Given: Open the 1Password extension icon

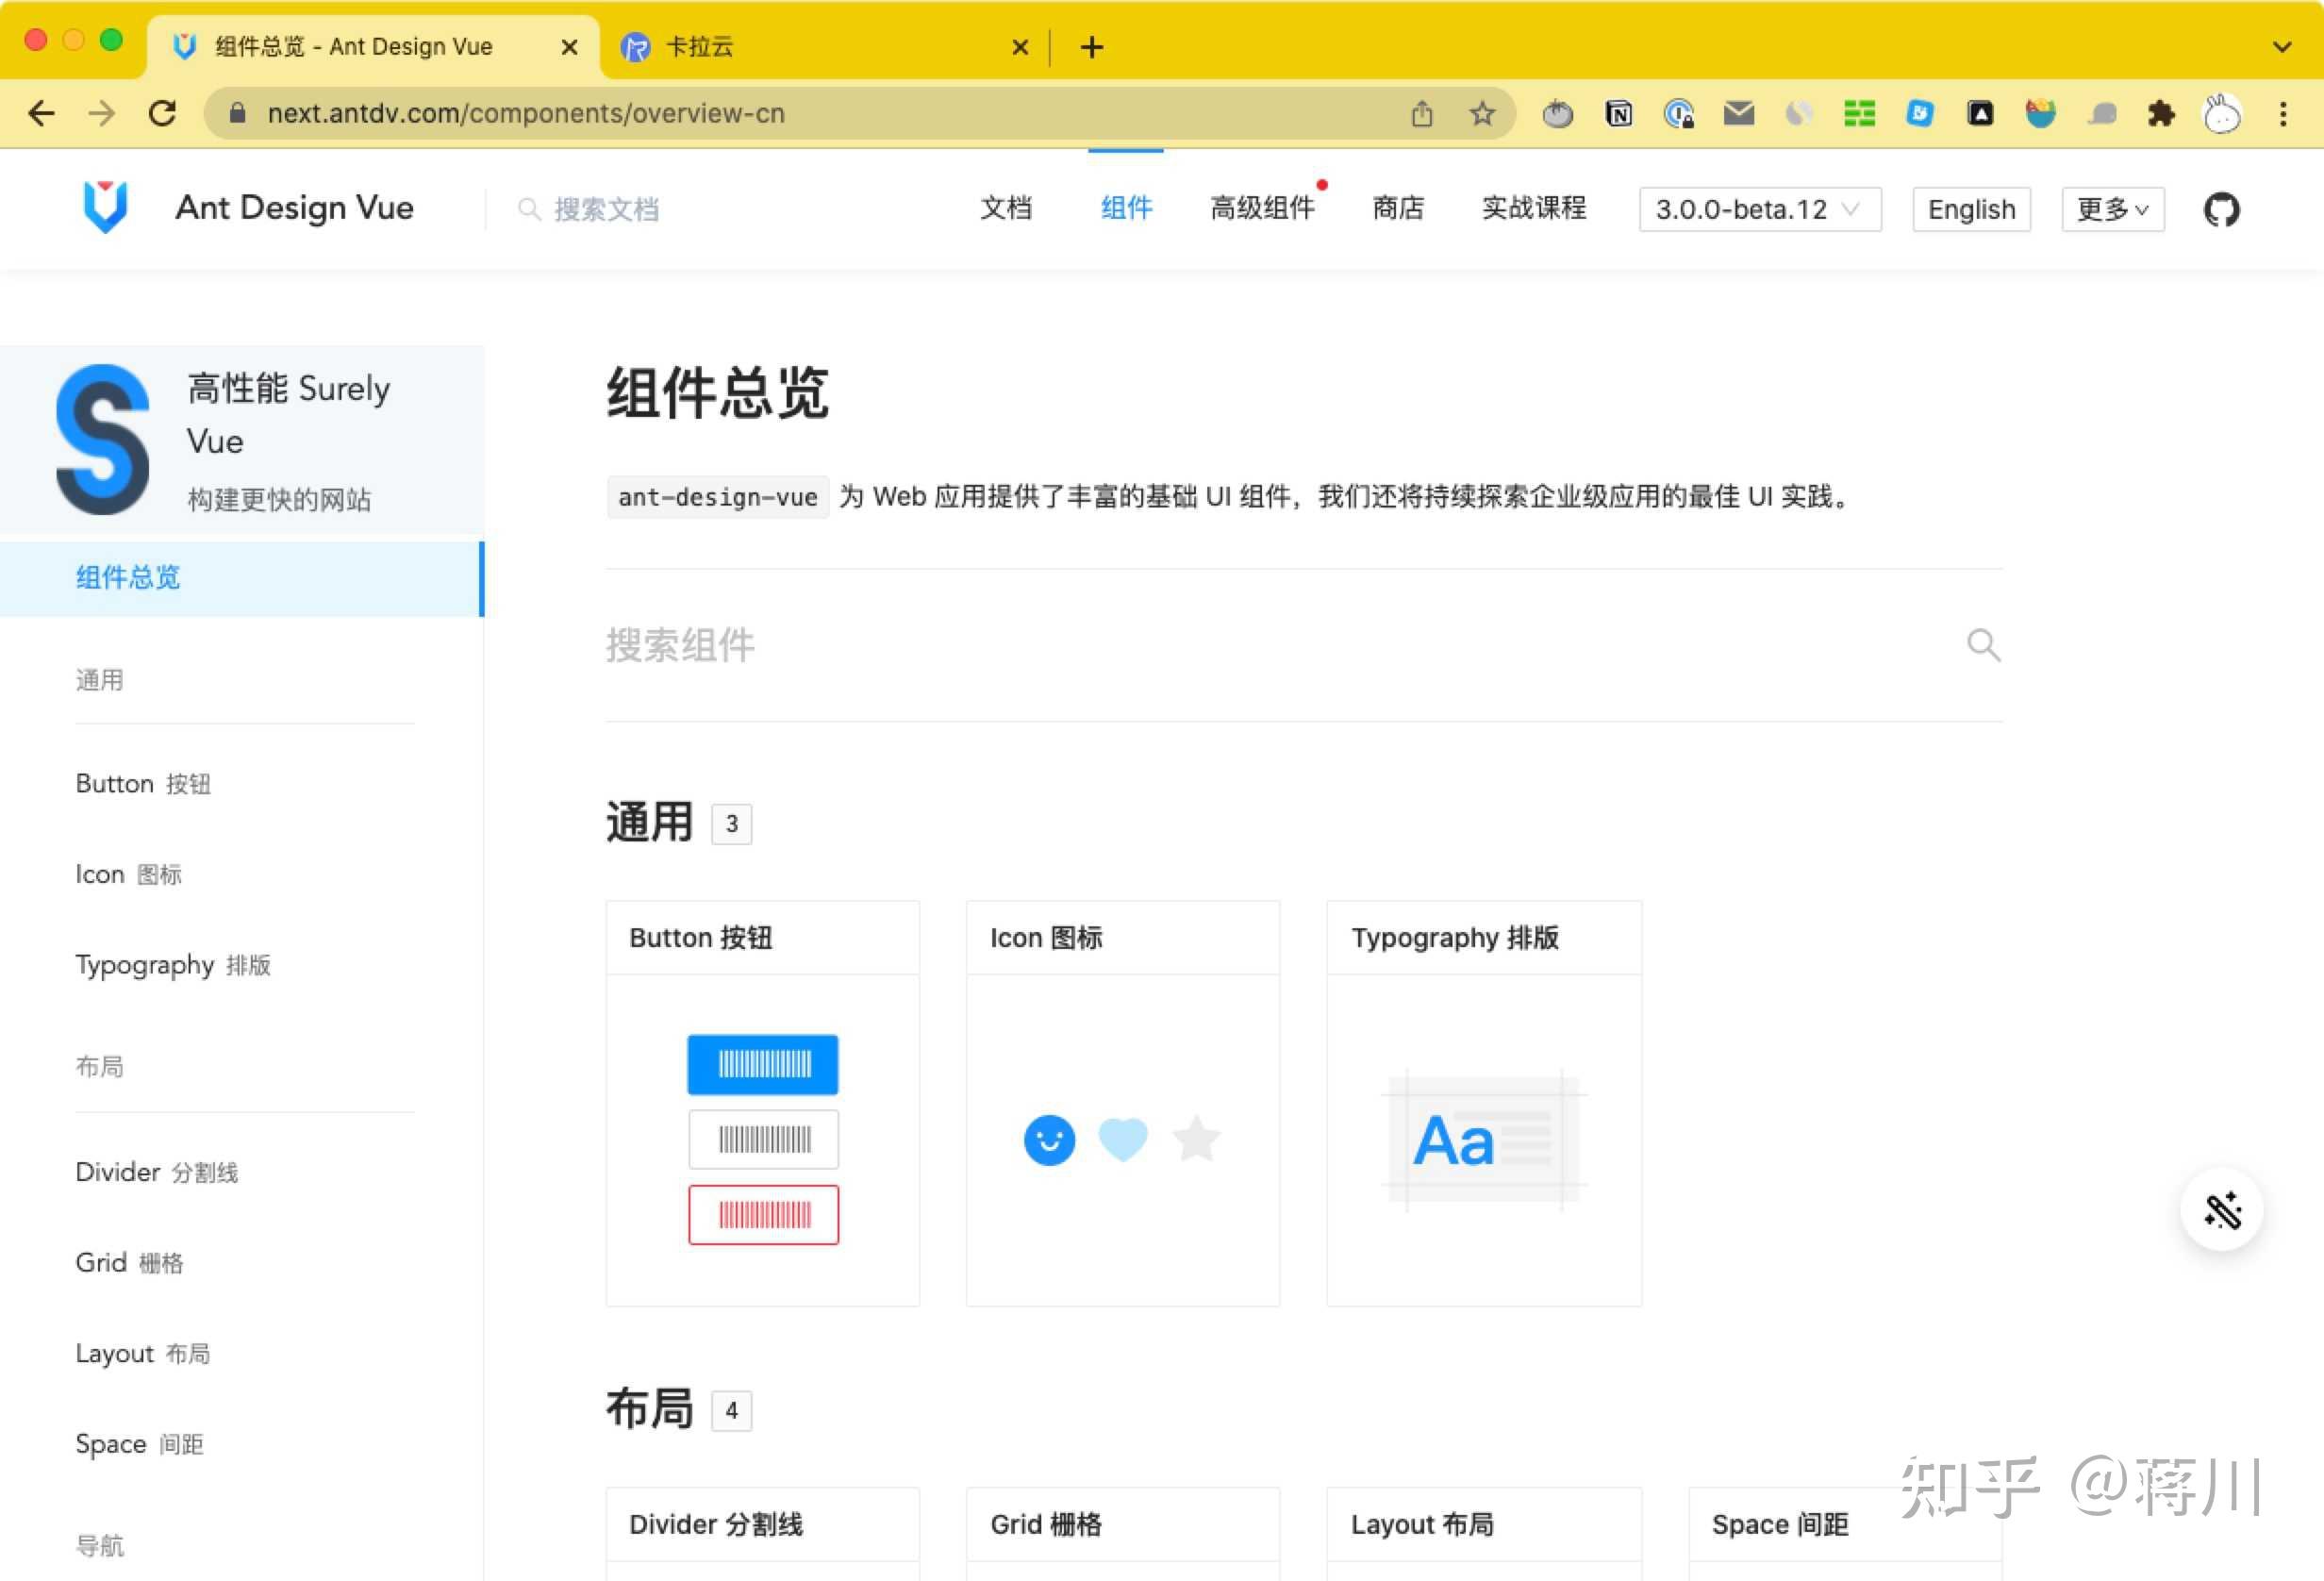Looking at the screenshot, I should [x=1679, y=113].
